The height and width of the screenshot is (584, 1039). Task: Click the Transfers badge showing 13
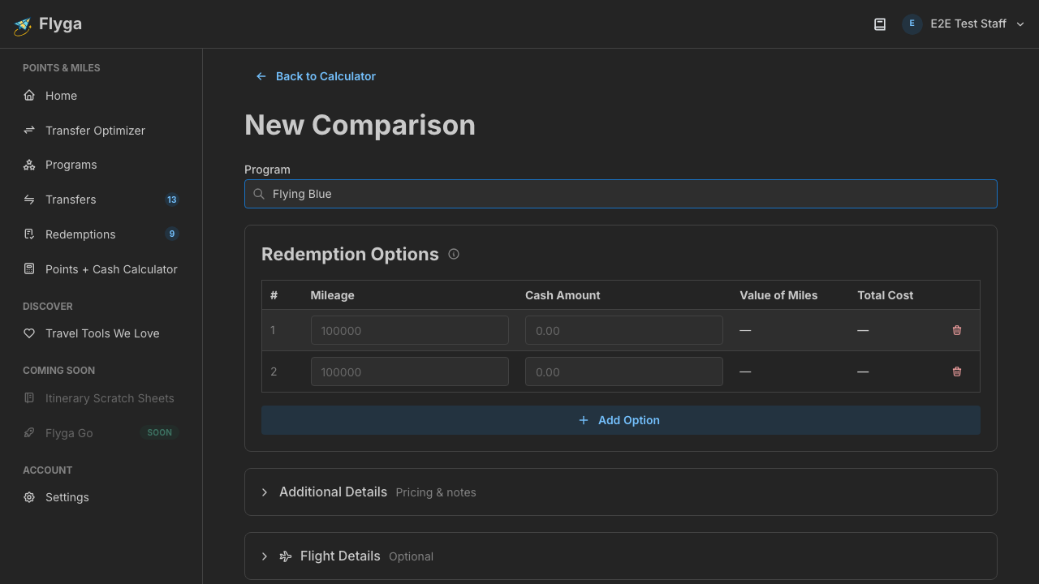tap(171, 200)
